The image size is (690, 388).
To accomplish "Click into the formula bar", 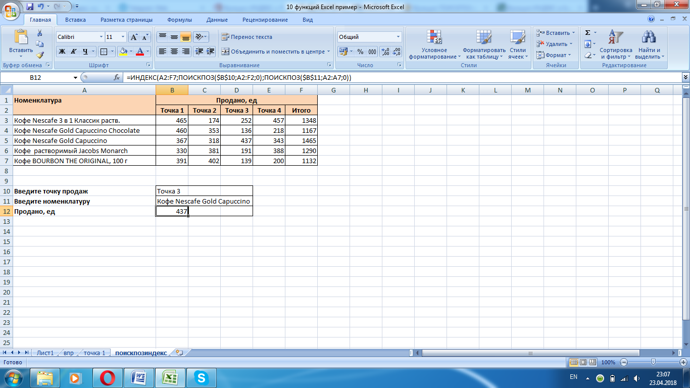I will (402, 77).
